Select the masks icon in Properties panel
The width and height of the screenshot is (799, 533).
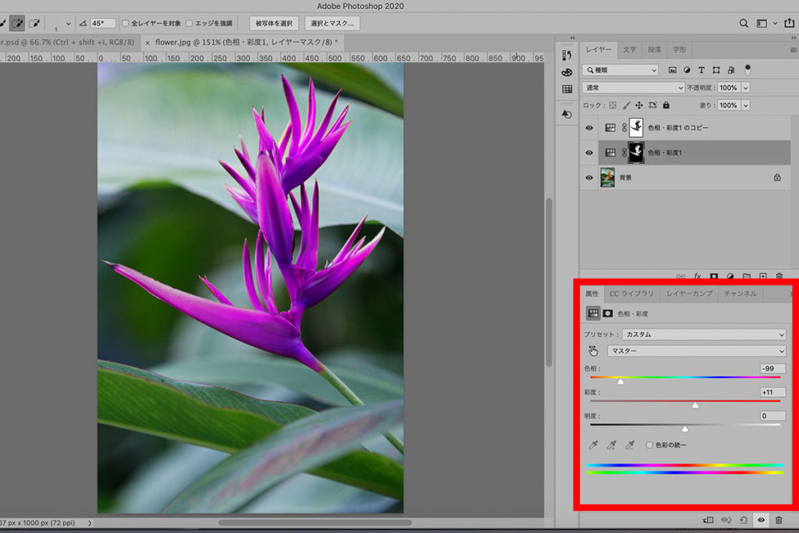(x=608, y=313)
